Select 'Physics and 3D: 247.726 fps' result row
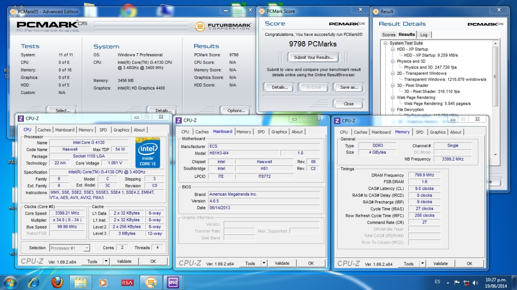This screenshot has width=517, height=290. click(430, 67)
